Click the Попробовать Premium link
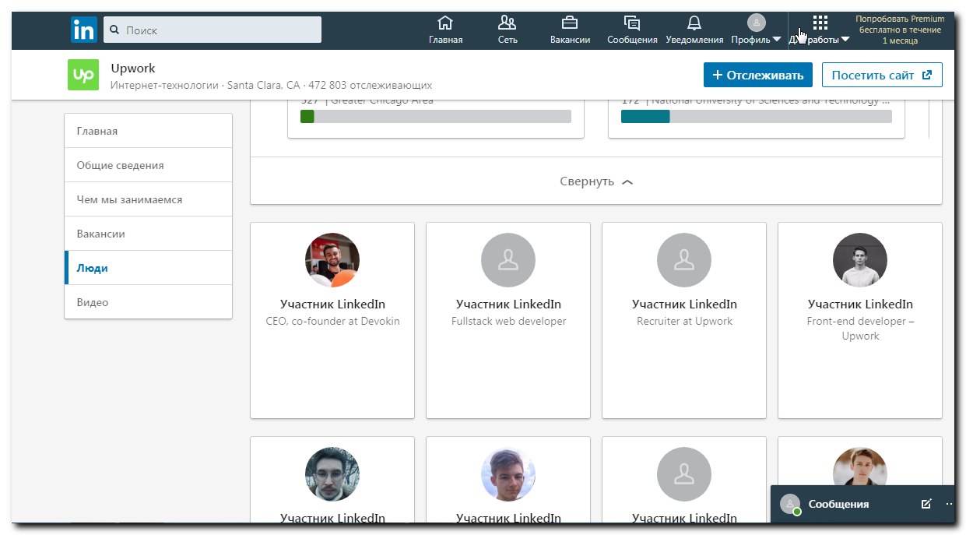The image size is (966, 535). point(900,30)
